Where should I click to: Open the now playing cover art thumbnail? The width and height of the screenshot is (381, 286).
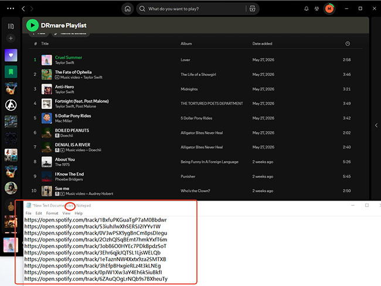(x=11, y=245)
